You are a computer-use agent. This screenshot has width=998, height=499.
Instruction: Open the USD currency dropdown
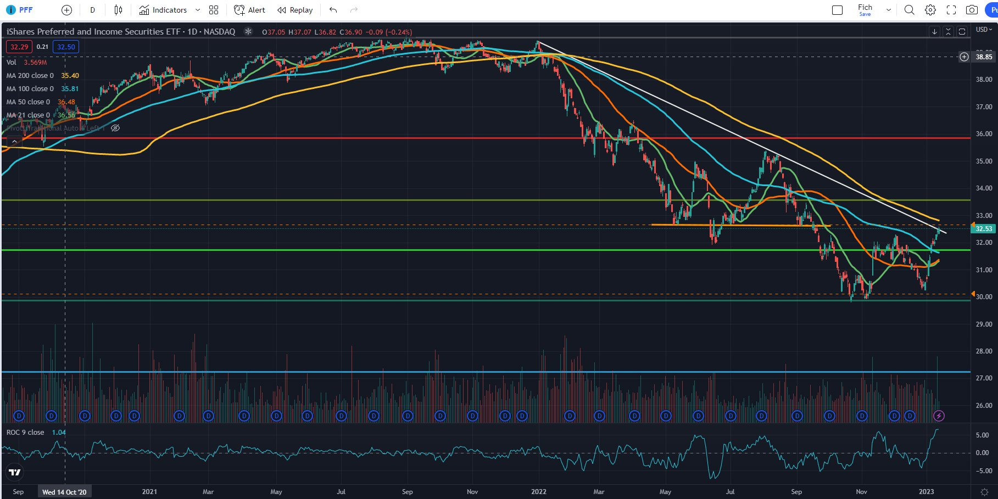click(984, 30)
